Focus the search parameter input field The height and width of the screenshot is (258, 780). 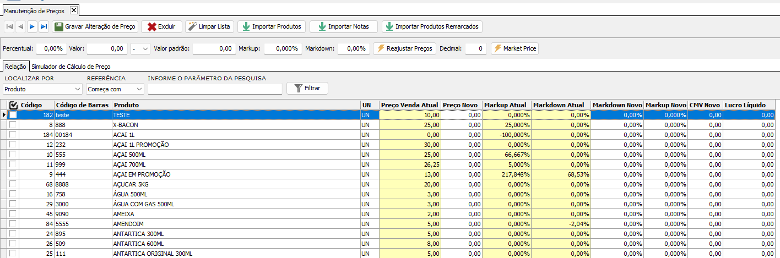click(215, 89)
